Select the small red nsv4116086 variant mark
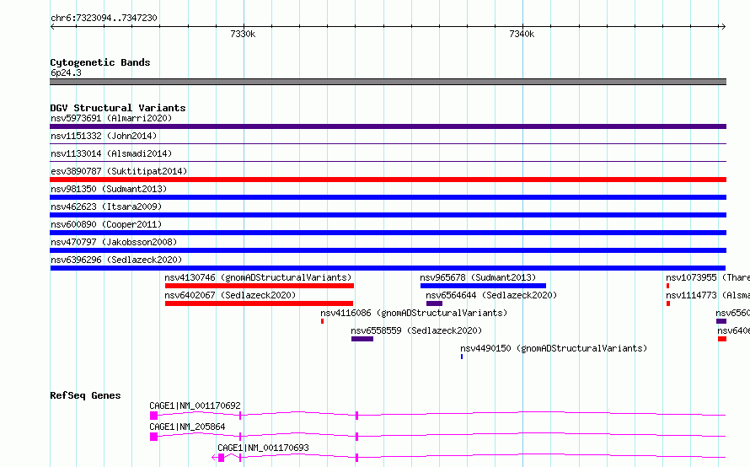Image resolution: width=750 pixels, height=467 pixels. (x=323, y=321)
